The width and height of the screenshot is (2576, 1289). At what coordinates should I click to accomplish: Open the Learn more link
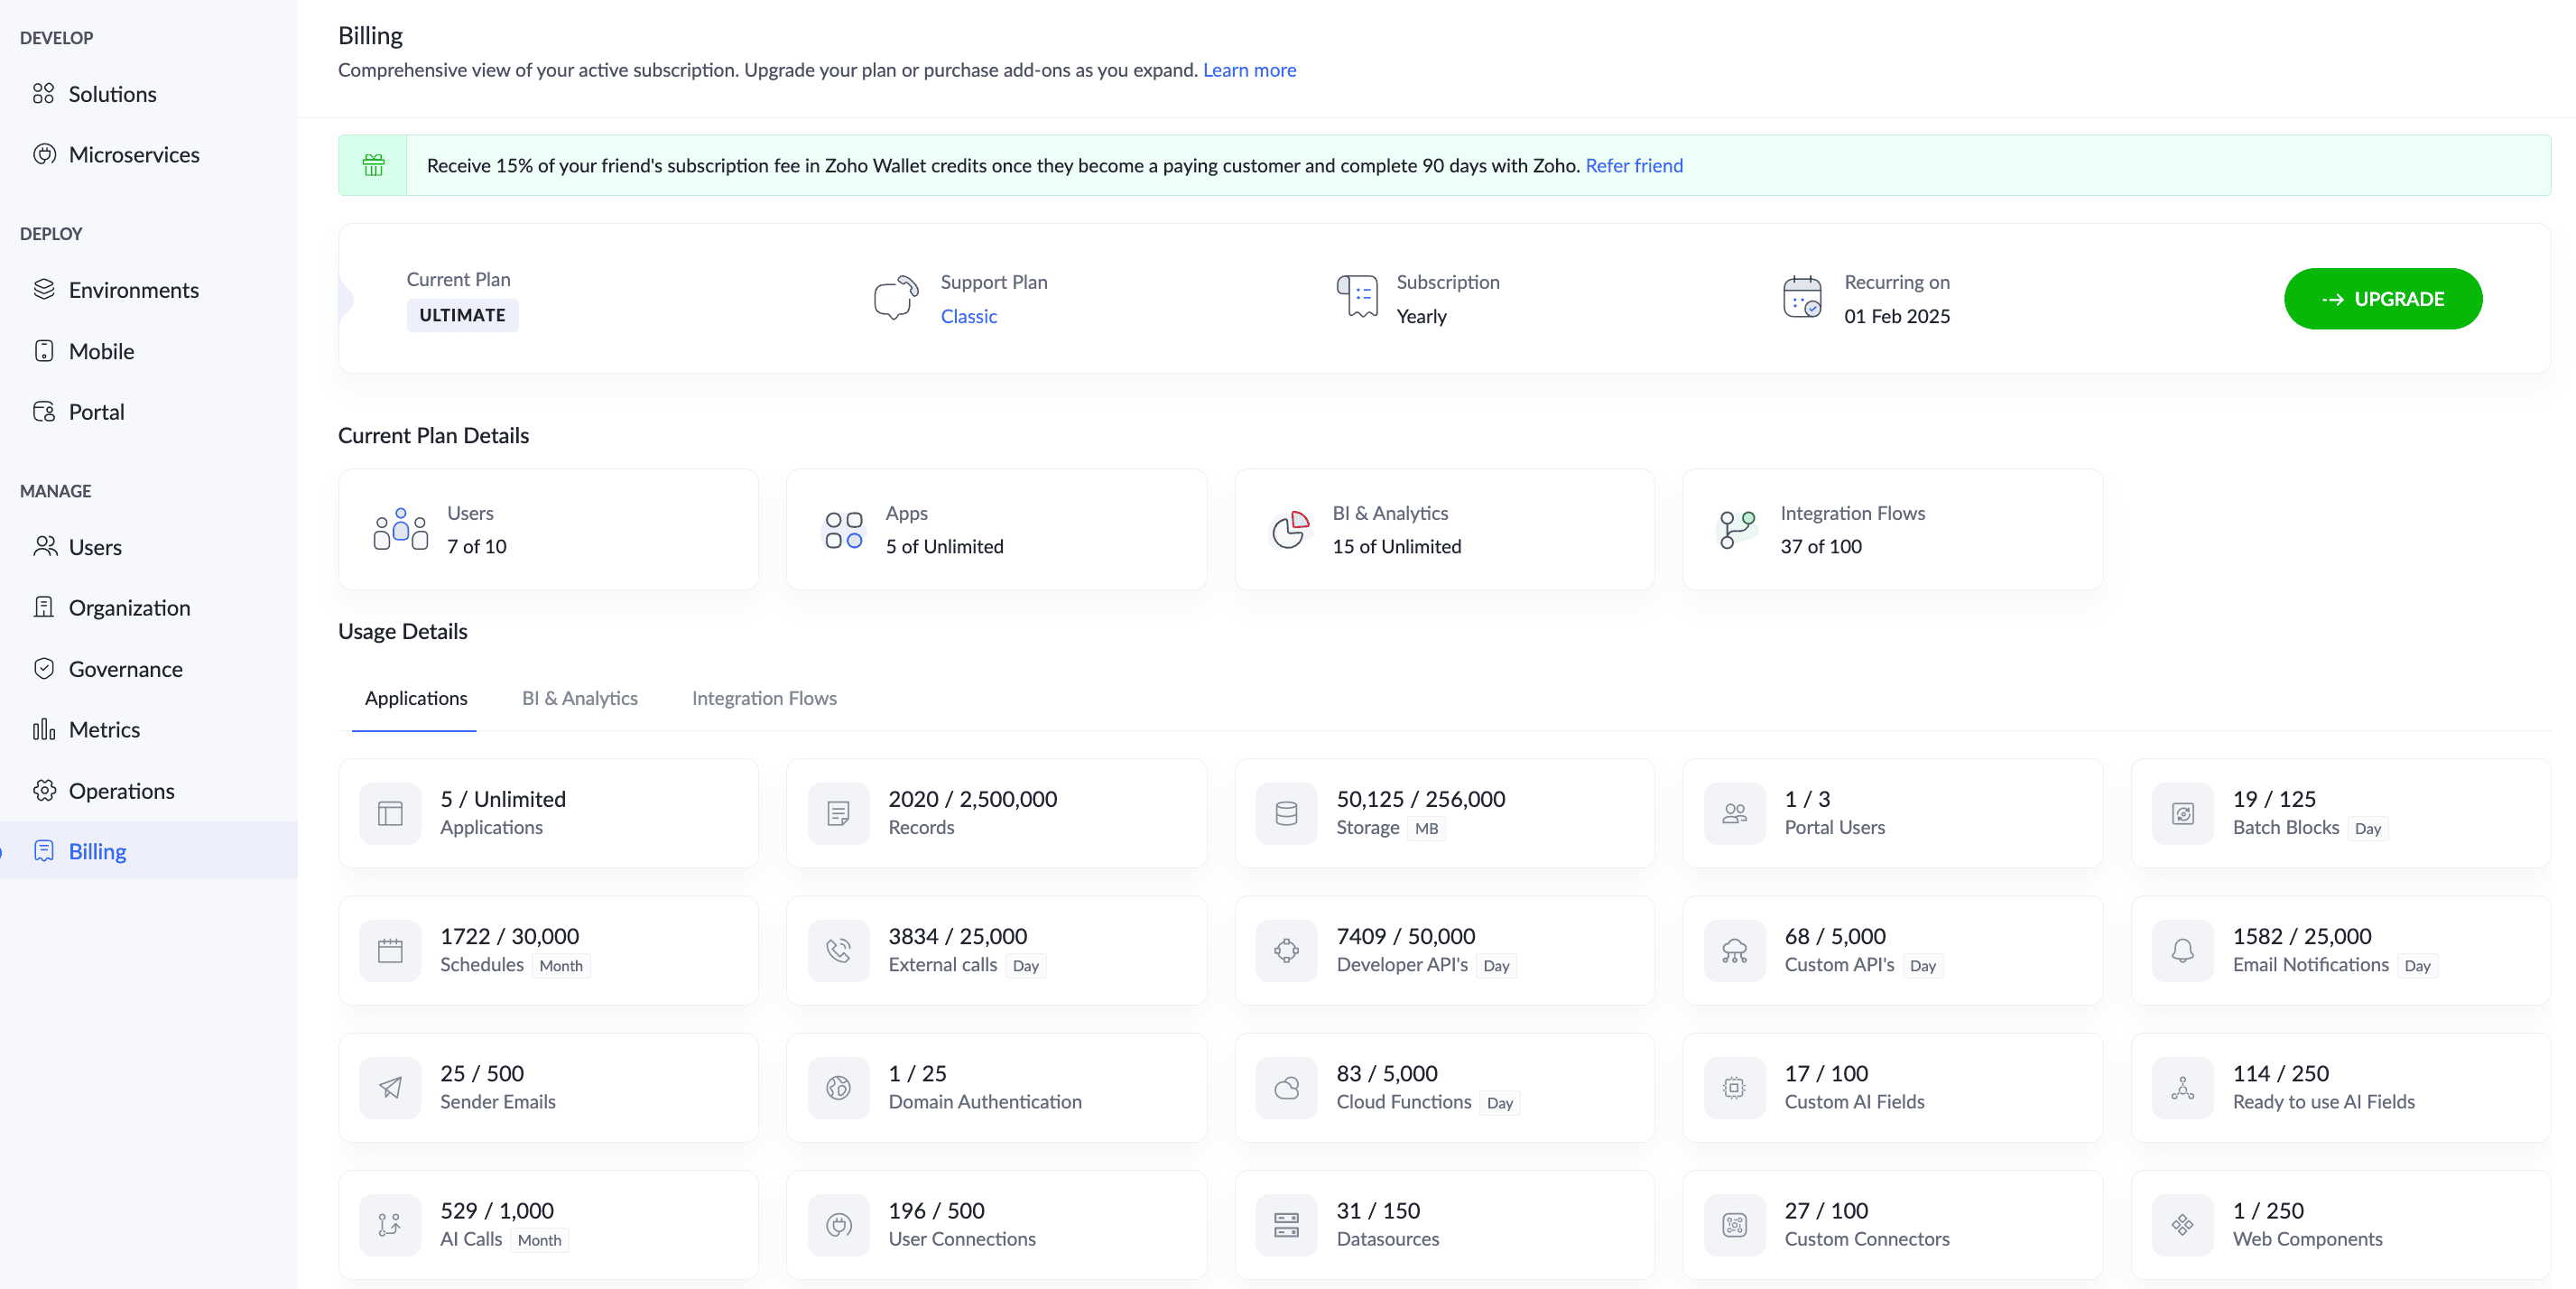tap(1249, 70)
